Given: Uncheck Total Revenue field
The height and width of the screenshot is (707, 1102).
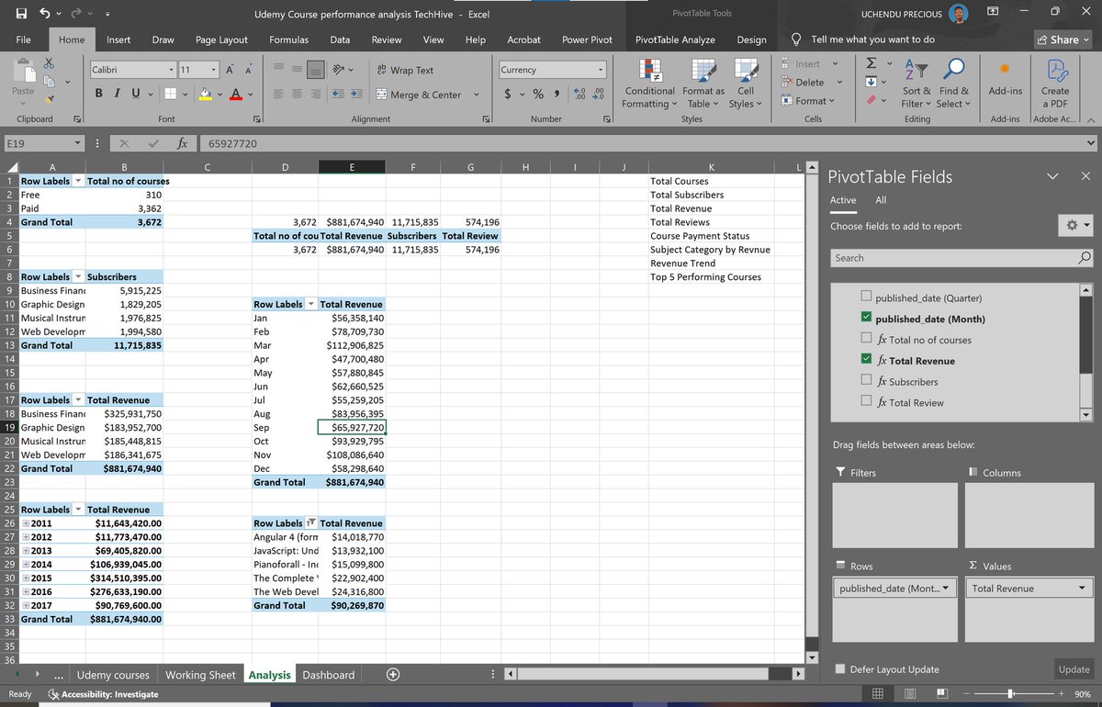Looking at the screenshot, I should (866, 361).
